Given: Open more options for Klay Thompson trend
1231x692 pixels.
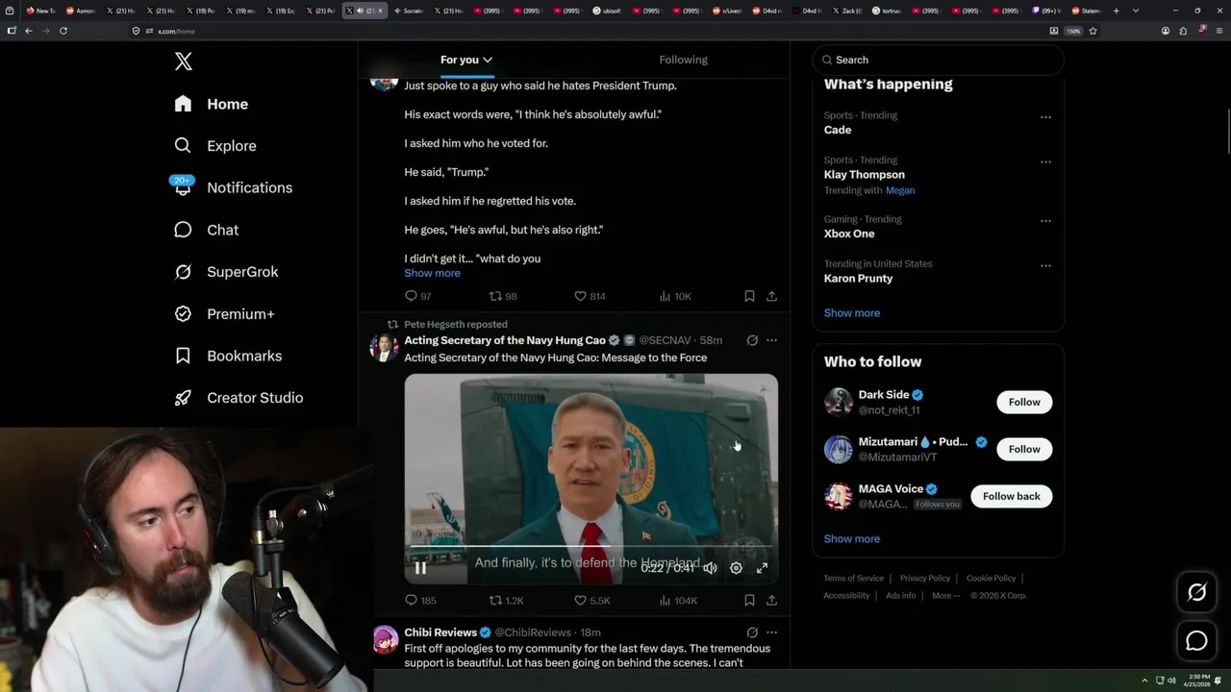Looking at the screenshot, I should (1045, 162).
